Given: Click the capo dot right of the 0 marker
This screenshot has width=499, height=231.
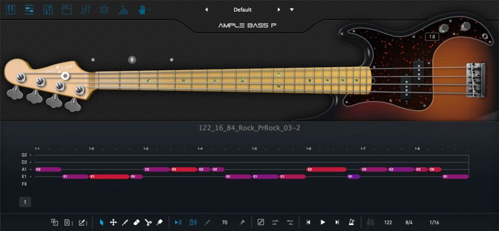Looking at the screenshot, I should [171, 59].
